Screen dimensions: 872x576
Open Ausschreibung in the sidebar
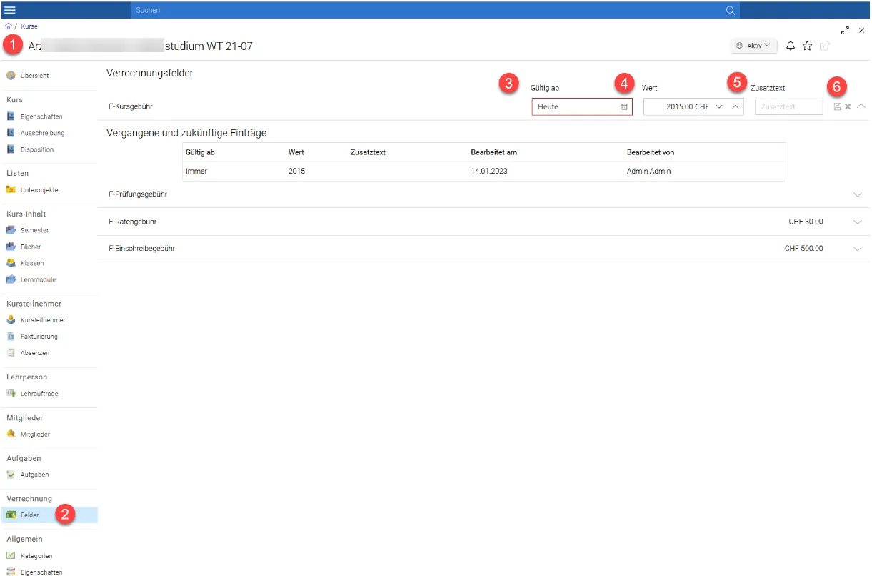point(42,133)
